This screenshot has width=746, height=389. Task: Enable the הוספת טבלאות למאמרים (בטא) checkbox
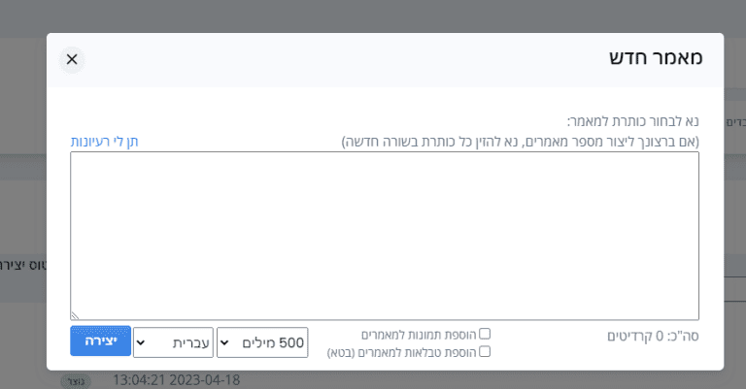coord(485,351)
